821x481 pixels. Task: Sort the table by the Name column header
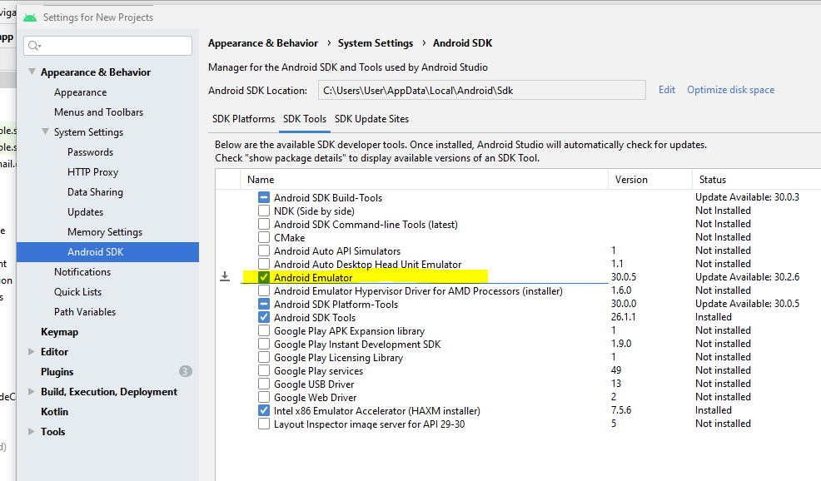click(261, 180)
